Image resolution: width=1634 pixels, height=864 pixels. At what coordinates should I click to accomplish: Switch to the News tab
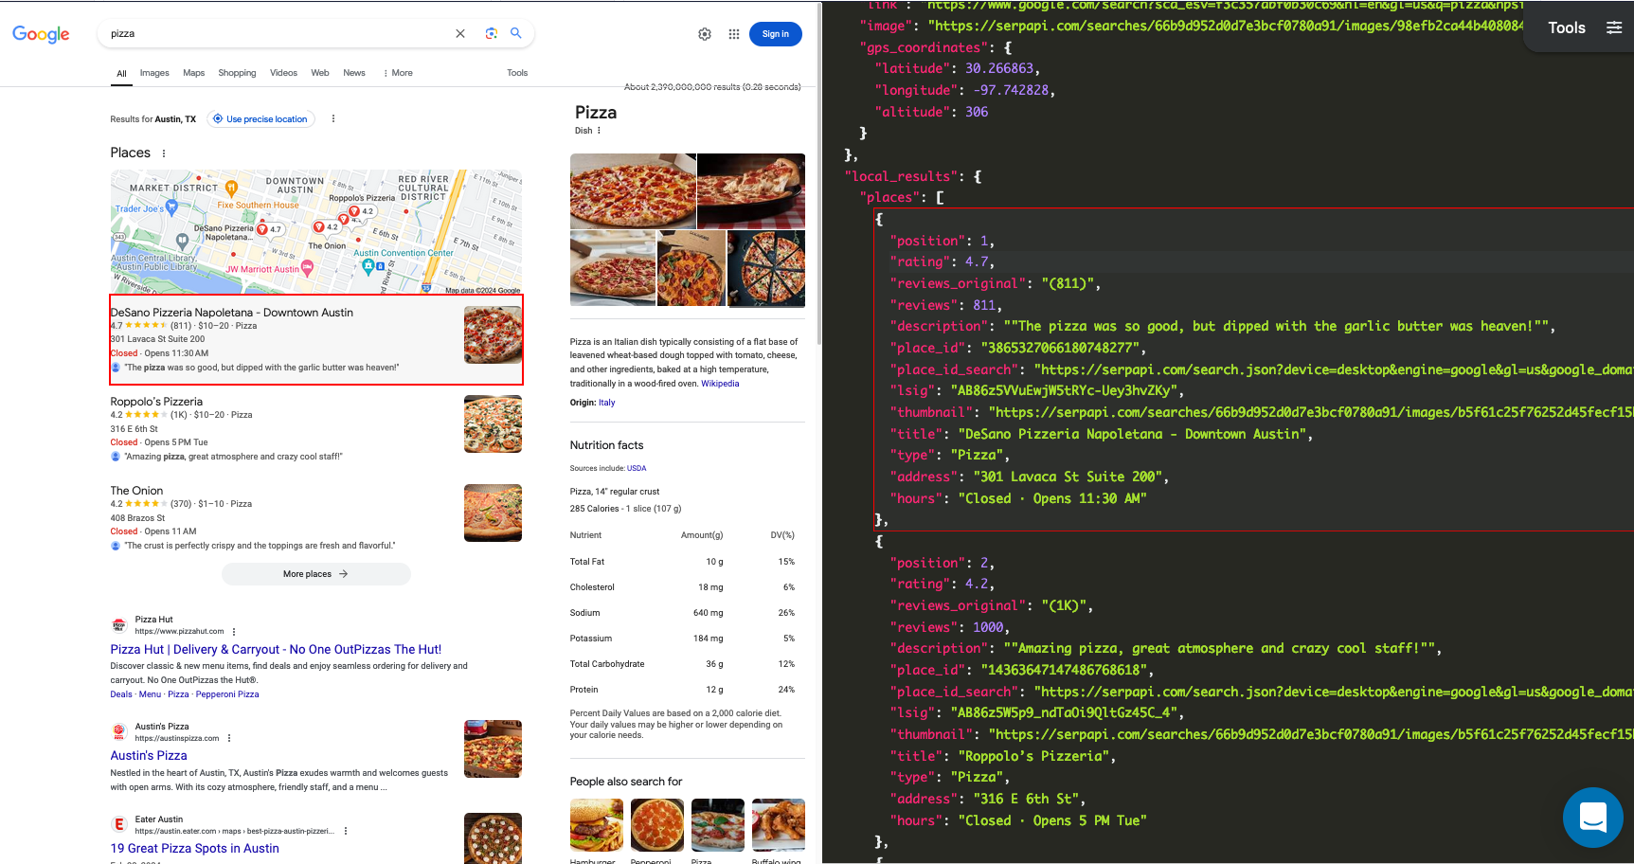pyautogui.click(x=354, y=73)
